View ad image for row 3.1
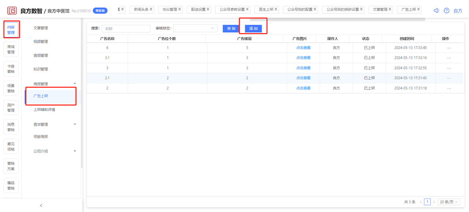469x212 pixels. point(303,58)
